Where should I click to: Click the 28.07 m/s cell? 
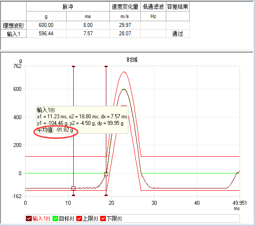125,34
